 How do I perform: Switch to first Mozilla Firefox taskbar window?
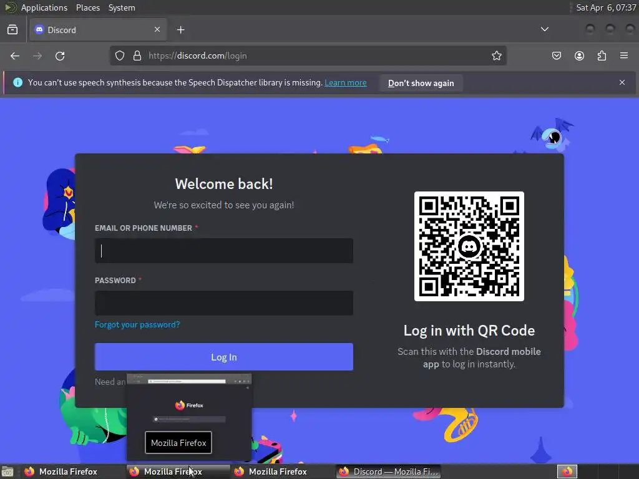72,472
